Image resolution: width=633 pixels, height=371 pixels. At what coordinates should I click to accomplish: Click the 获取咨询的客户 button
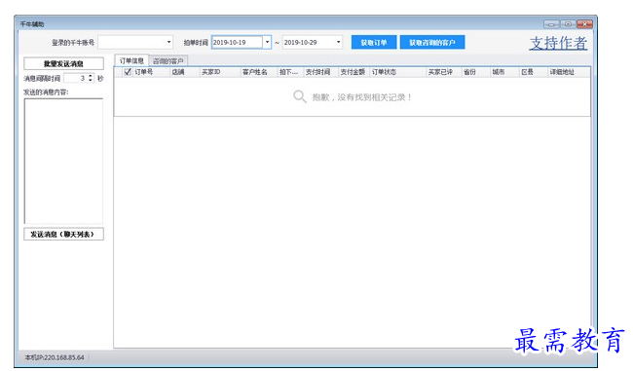[432, 43]
